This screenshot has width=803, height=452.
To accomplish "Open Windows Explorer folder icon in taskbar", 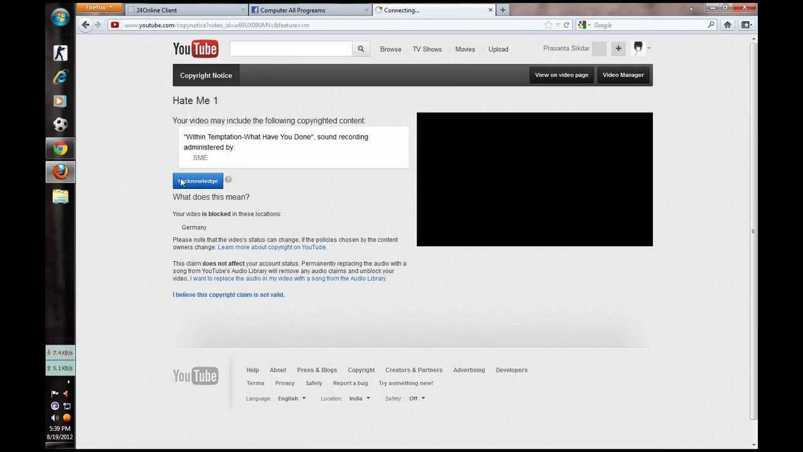I will (60, 197).
